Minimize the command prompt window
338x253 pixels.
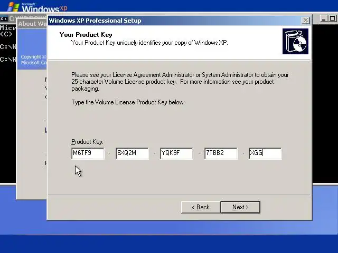(x=323, y=19)
